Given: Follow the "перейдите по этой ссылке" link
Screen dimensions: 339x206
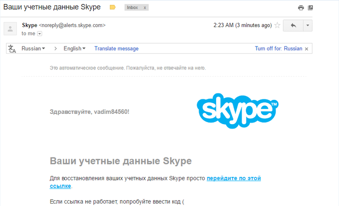Looking at the screenshot, I should pyautogui.click(x=233, y=178).
